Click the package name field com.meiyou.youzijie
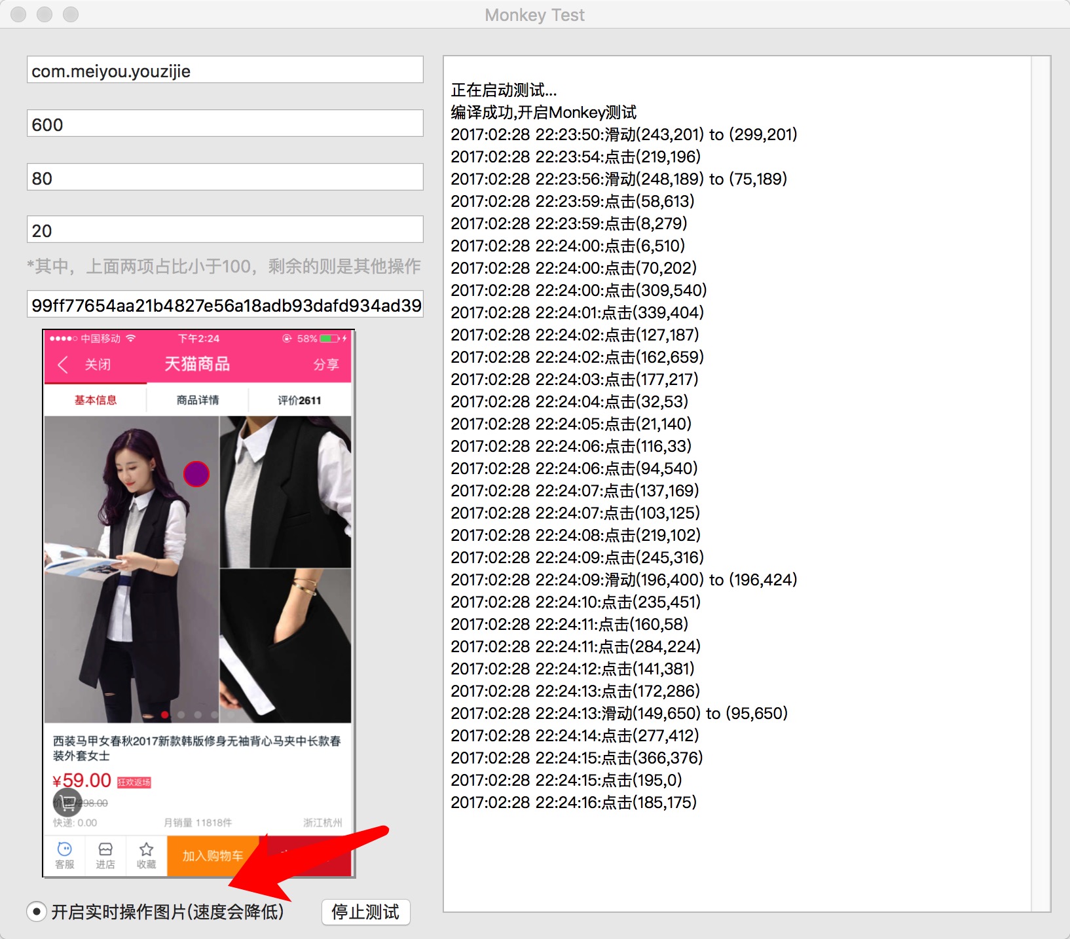 tap(225, 70)
